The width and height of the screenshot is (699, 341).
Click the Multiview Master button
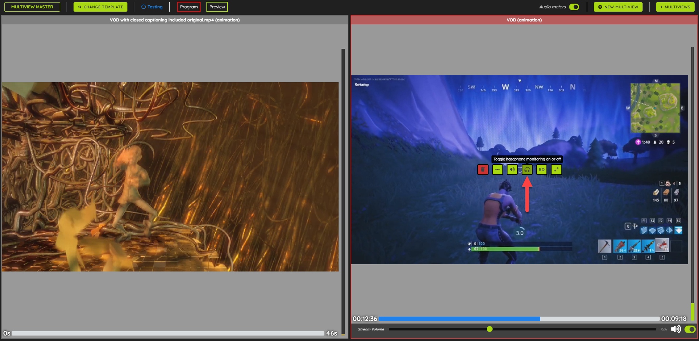pyautogui.click(x=32, y=7)
